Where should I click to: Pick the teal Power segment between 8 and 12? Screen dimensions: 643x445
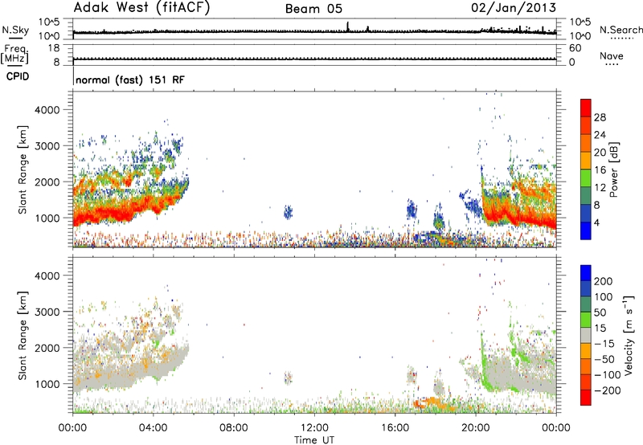pos(586,196)
